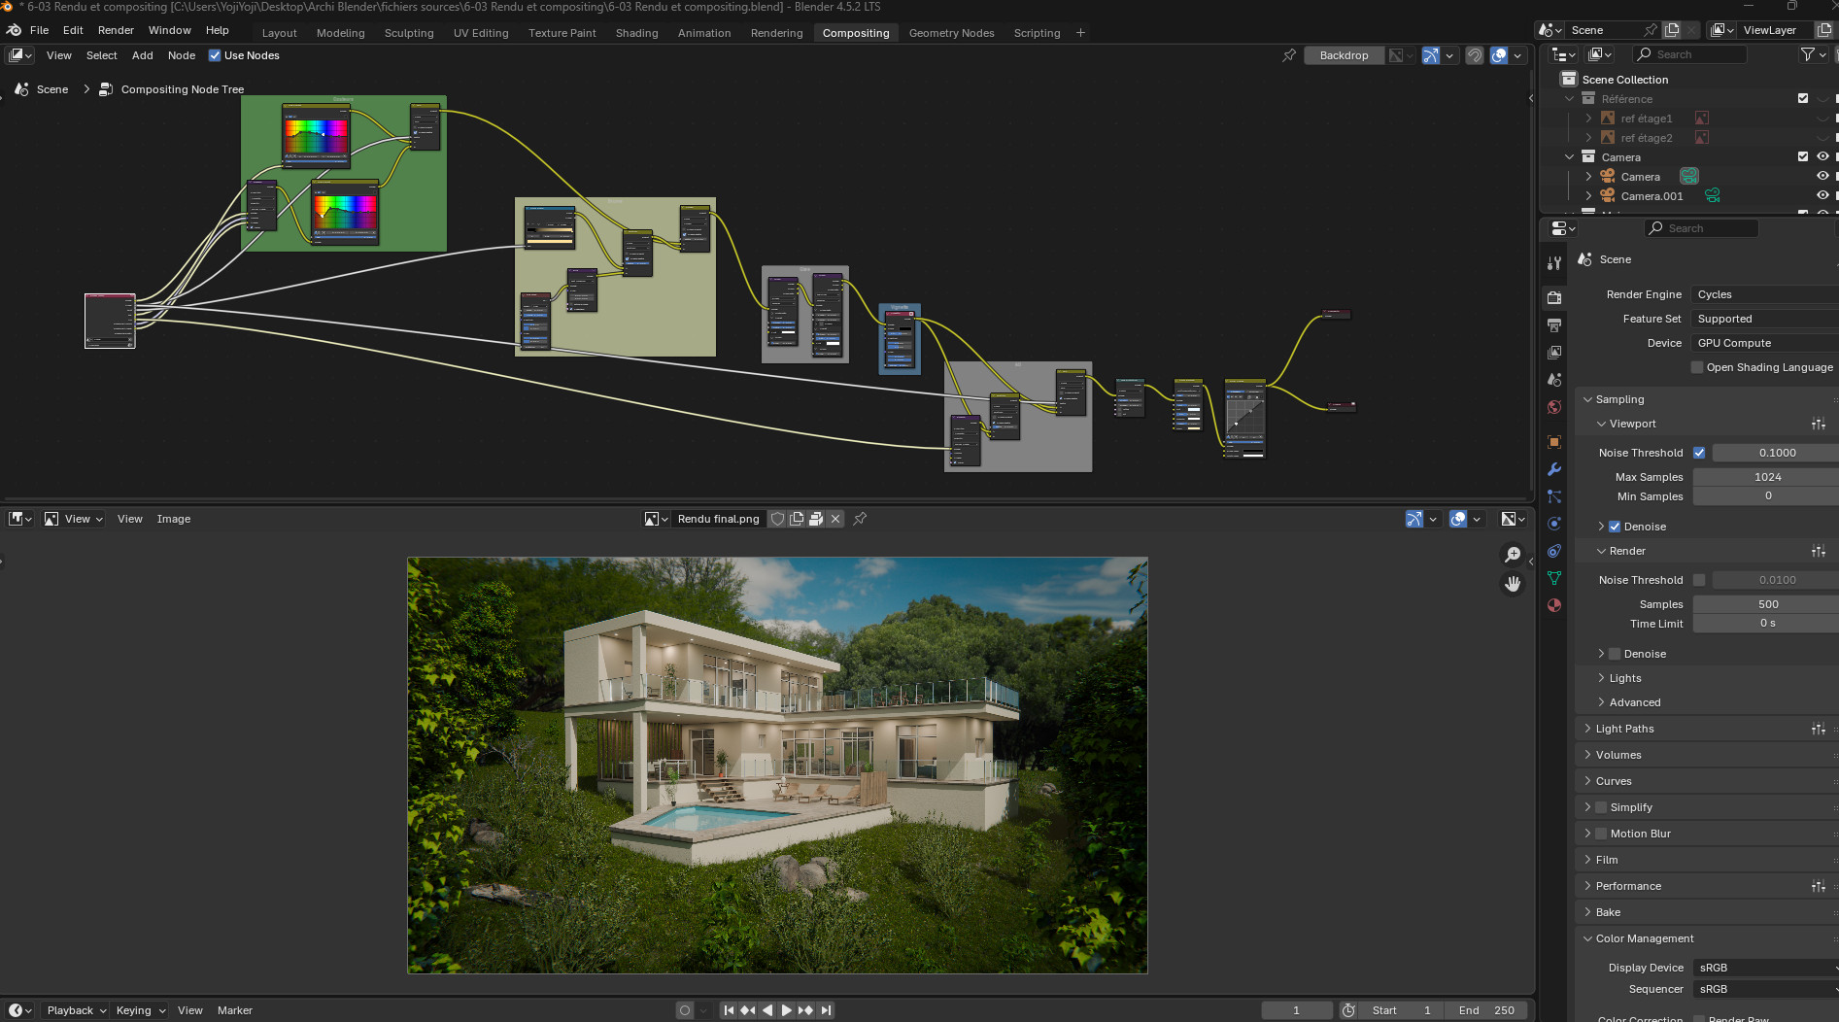Toggle the Backdrop button

[x=1344, y=55]
